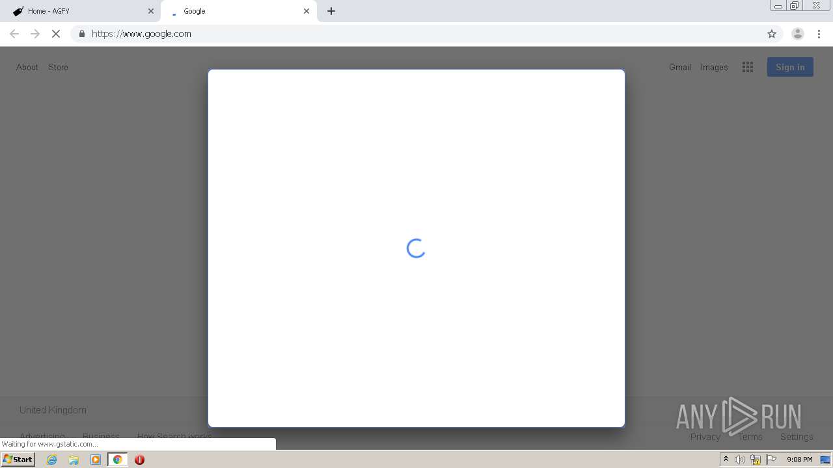The image size is (833, 468).
Task: Click the Sign in button
Action: tap(790, 67)
